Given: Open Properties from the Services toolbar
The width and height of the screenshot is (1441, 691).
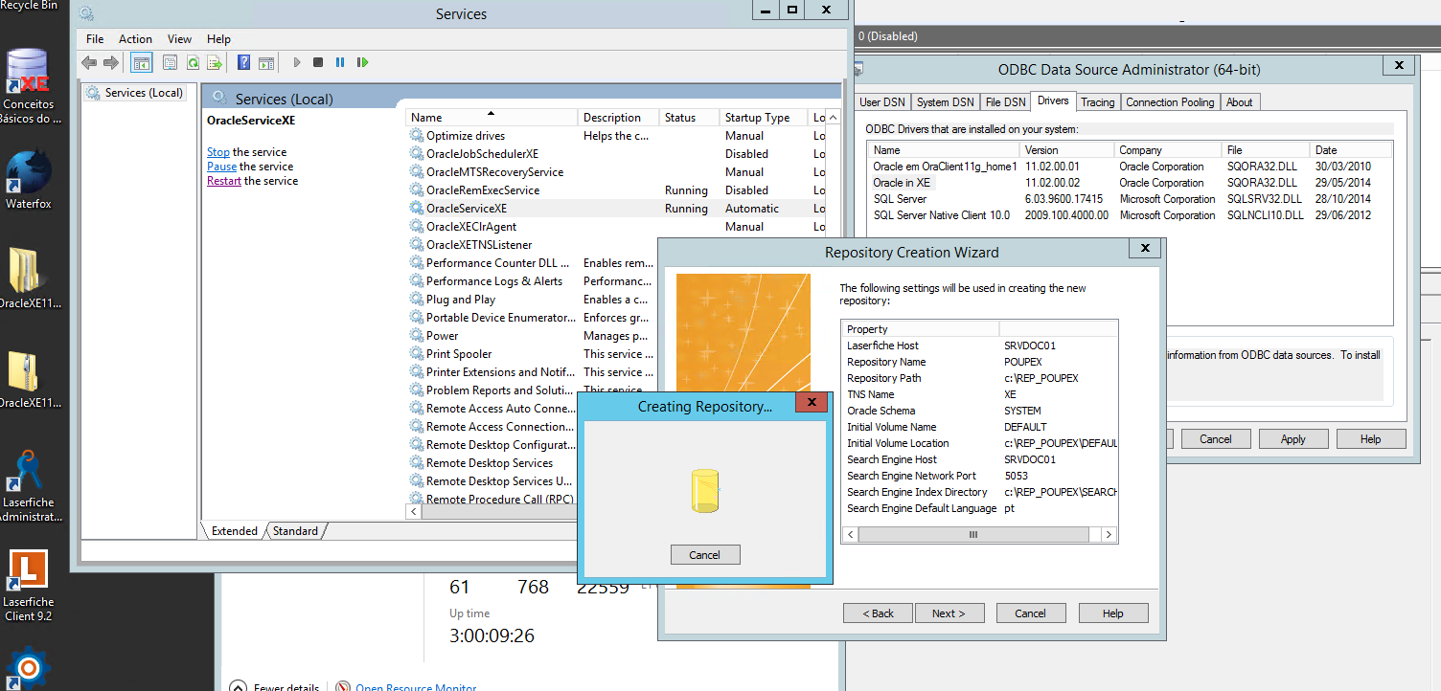Looking at the screenshot, I should point(170,63).
